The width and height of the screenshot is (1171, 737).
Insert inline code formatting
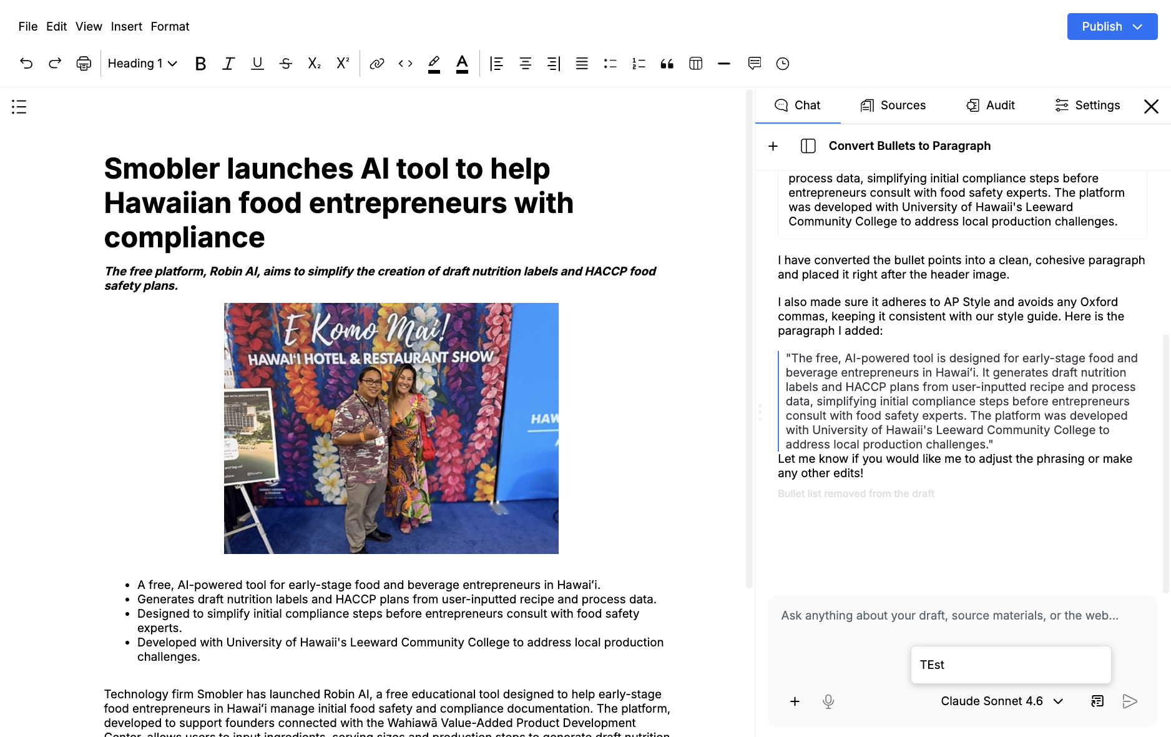click(406, 63)
